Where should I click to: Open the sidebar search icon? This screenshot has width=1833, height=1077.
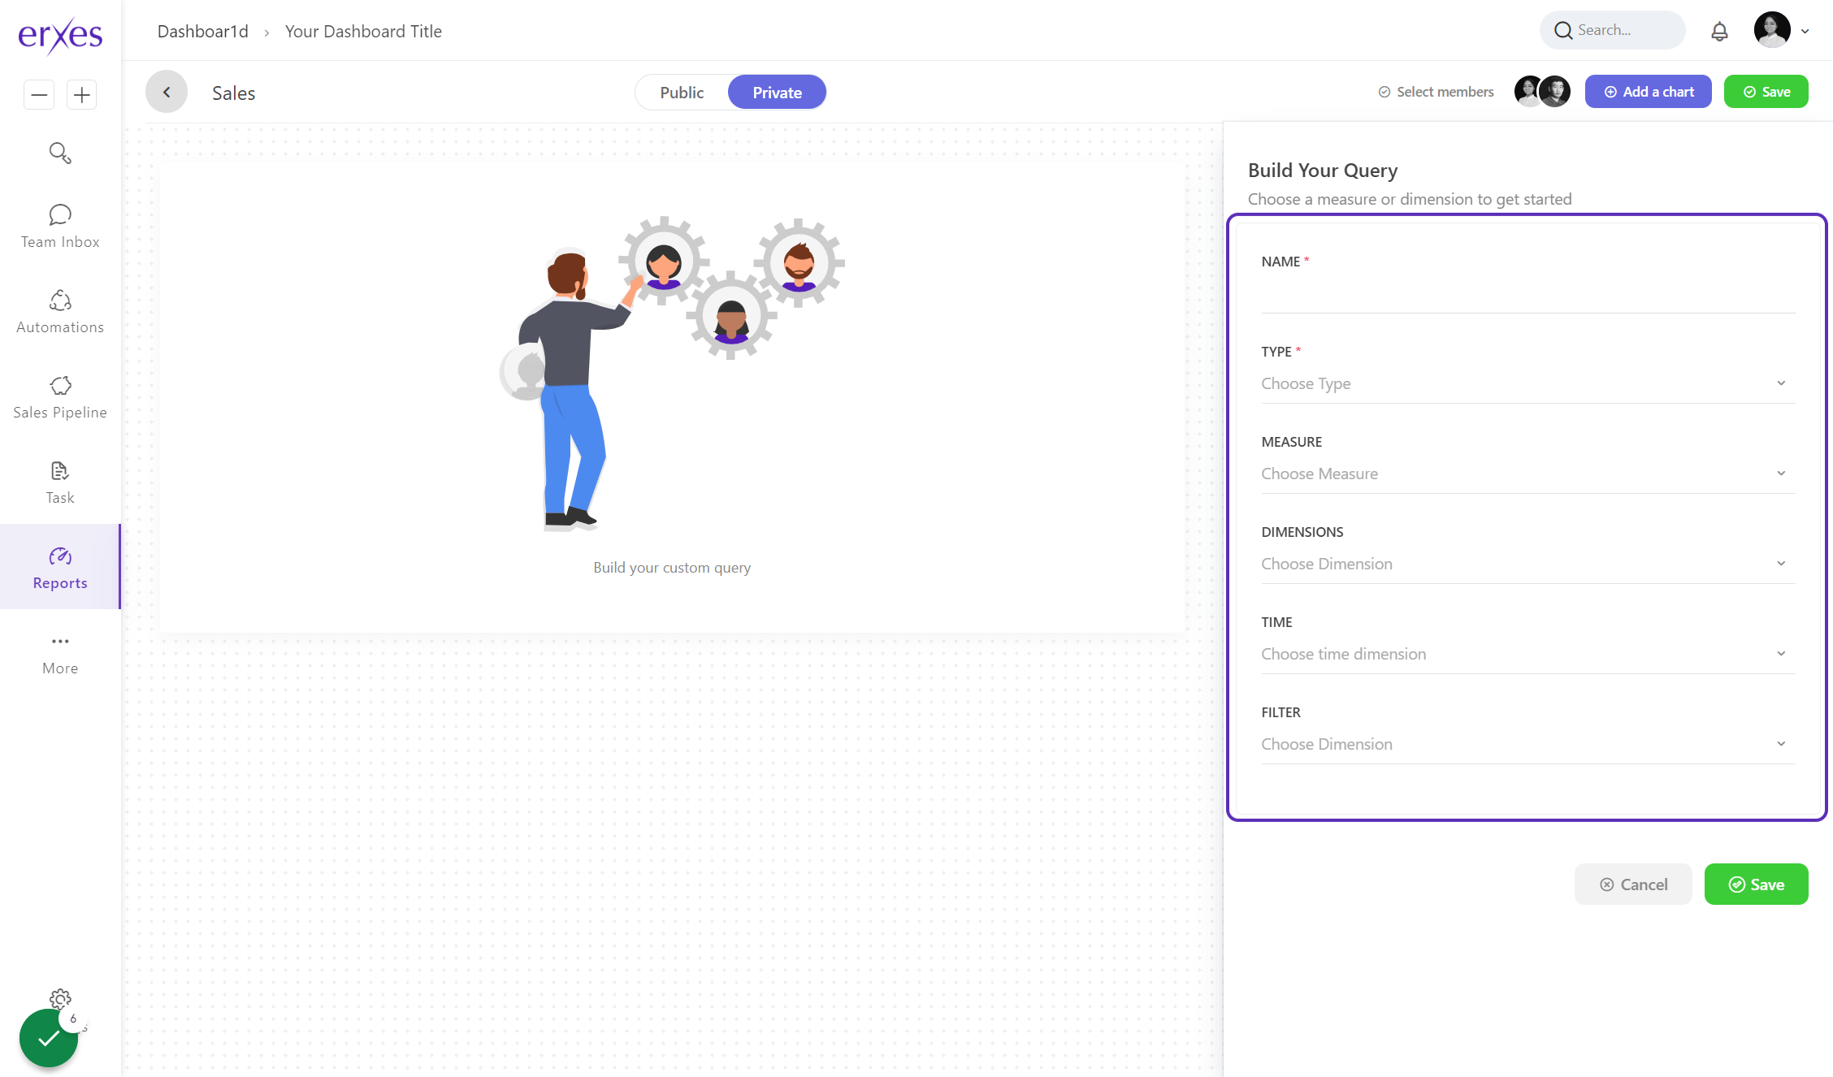60,153
